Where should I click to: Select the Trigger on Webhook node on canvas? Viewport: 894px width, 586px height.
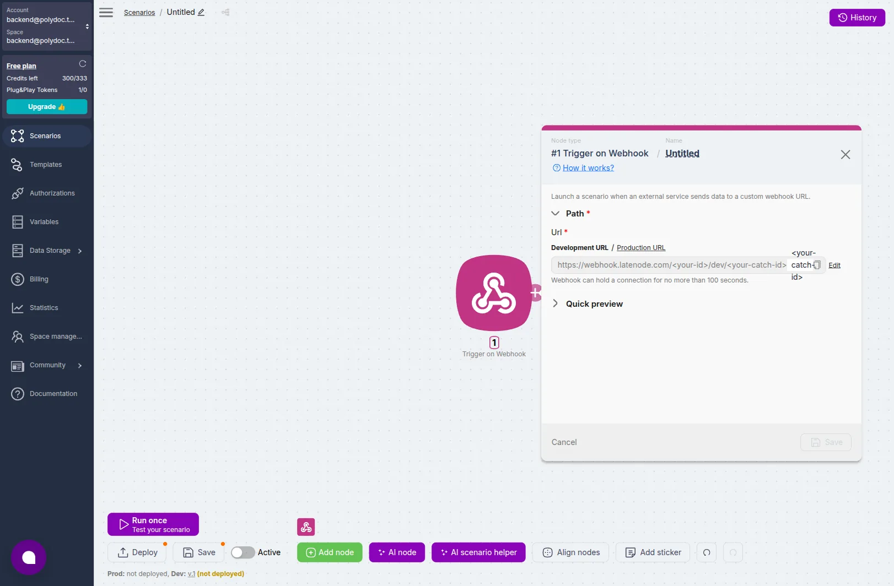(494, 293)
